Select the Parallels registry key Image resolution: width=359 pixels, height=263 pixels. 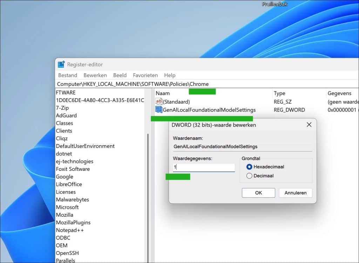pos(66,261)
